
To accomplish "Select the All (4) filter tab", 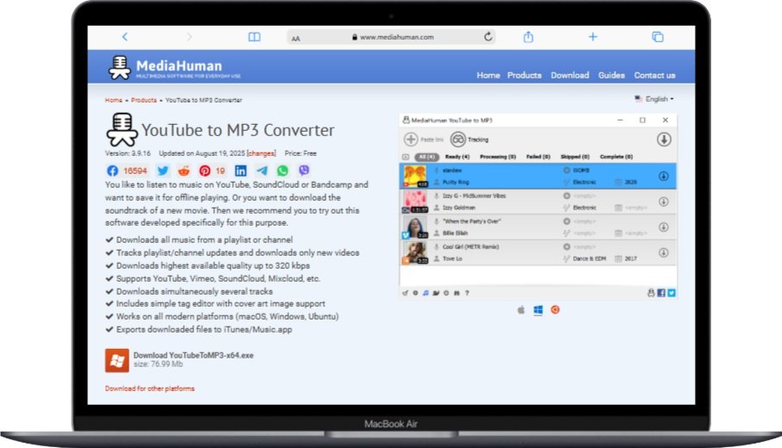I will (x=426, y=157).
